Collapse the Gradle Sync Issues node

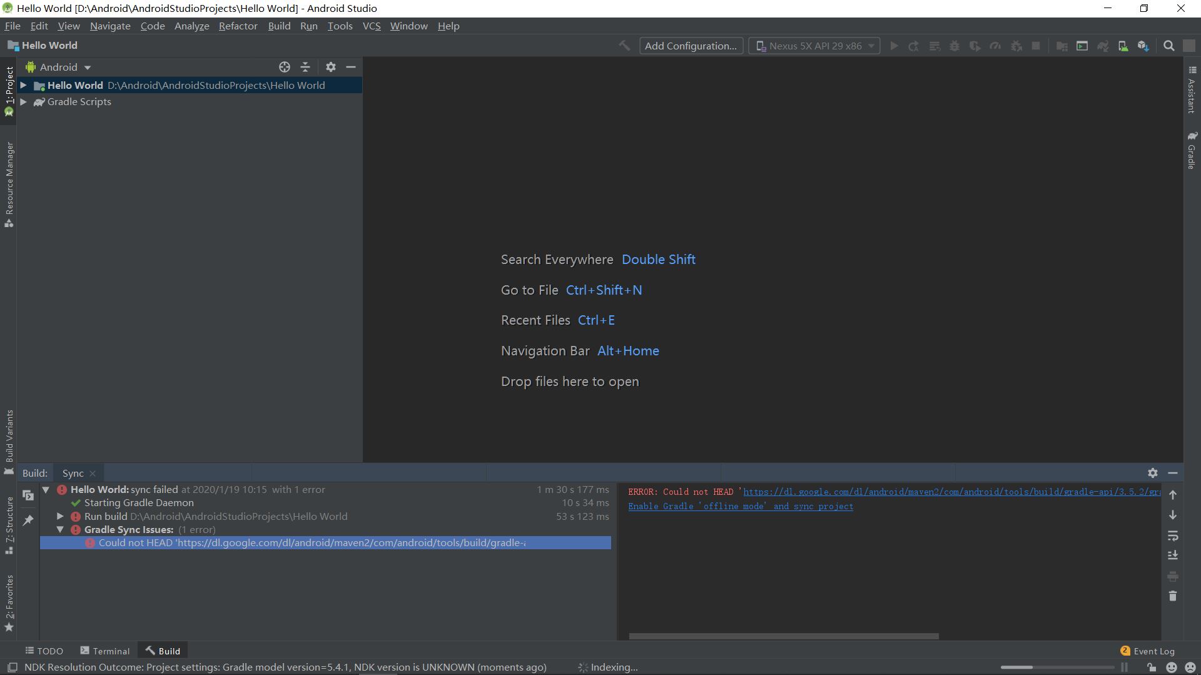60,529
